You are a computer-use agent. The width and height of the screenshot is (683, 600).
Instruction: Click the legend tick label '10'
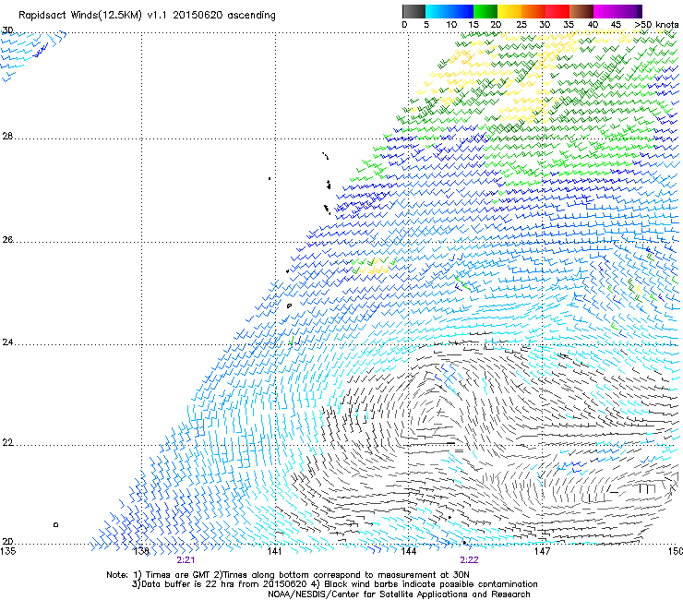click(451, 25)
